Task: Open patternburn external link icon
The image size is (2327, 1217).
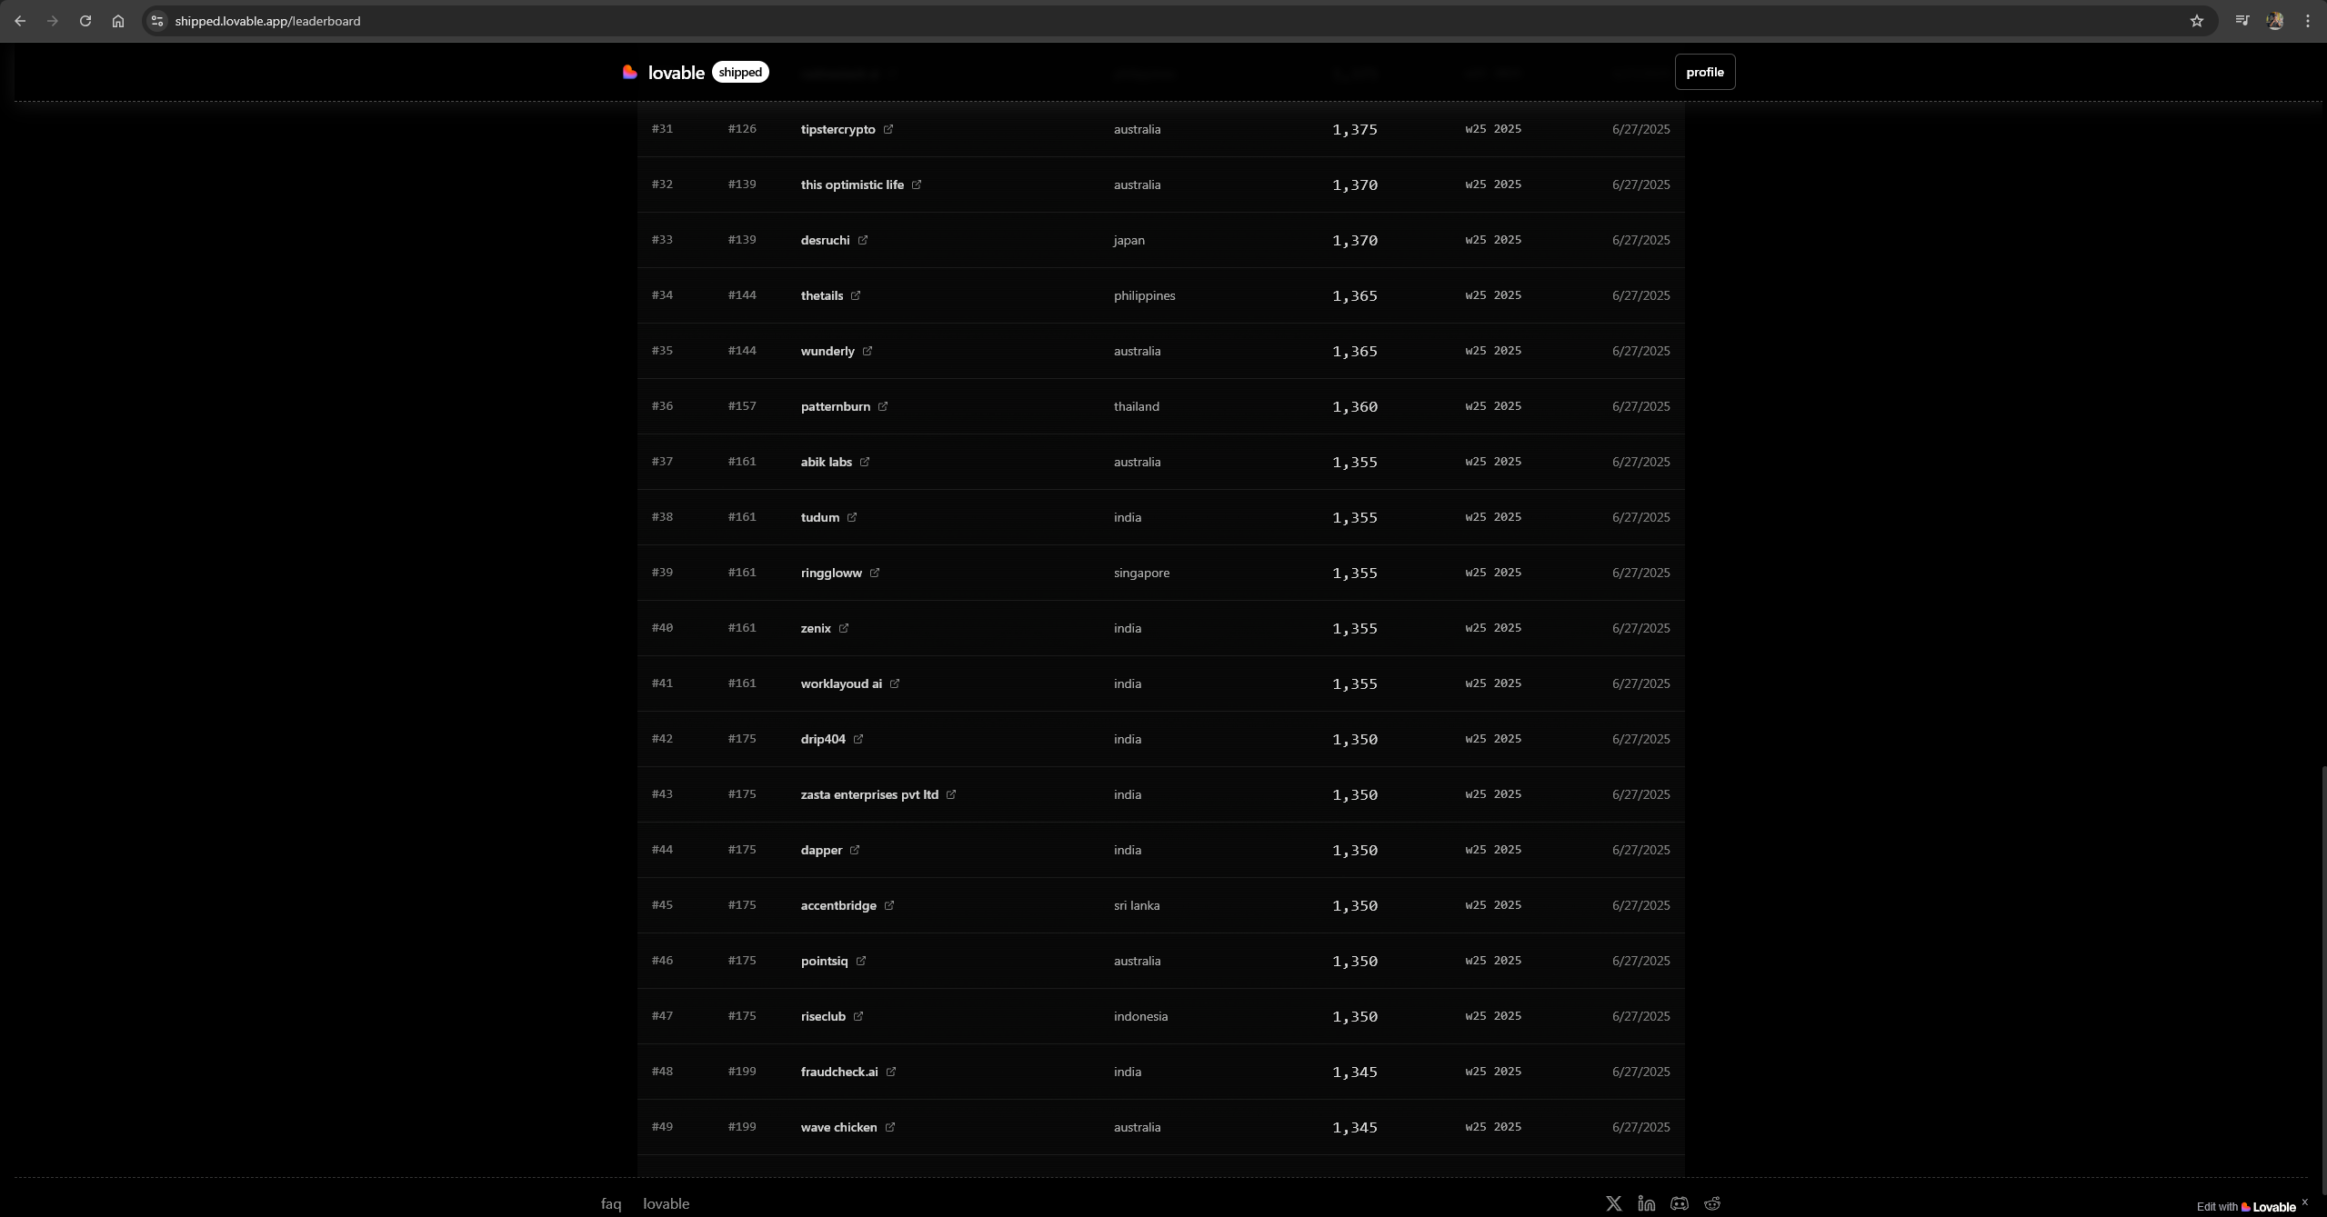Action: pyautogui.click(x=883, y=406)
